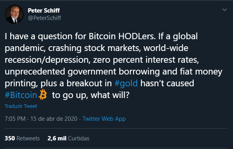This screenshot has height=149, width=233.
Task: Click the 7:05 PM timestamp
Action: coord(15,119)
